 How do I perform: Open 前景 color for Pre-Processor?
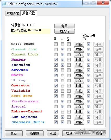pos(79,101)
